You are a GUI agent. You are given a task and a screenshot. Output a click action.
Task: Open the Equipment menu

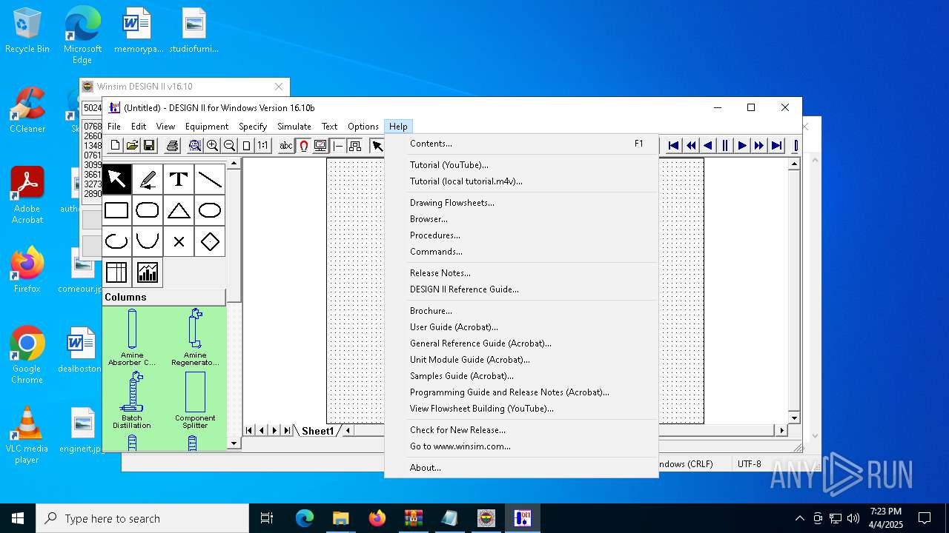(207, 127)
